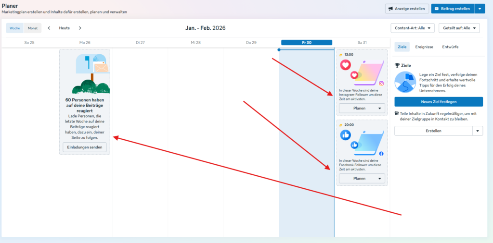Open Planen dropdown on 13:00 card
493x243 pixels.
pos(362,109)
